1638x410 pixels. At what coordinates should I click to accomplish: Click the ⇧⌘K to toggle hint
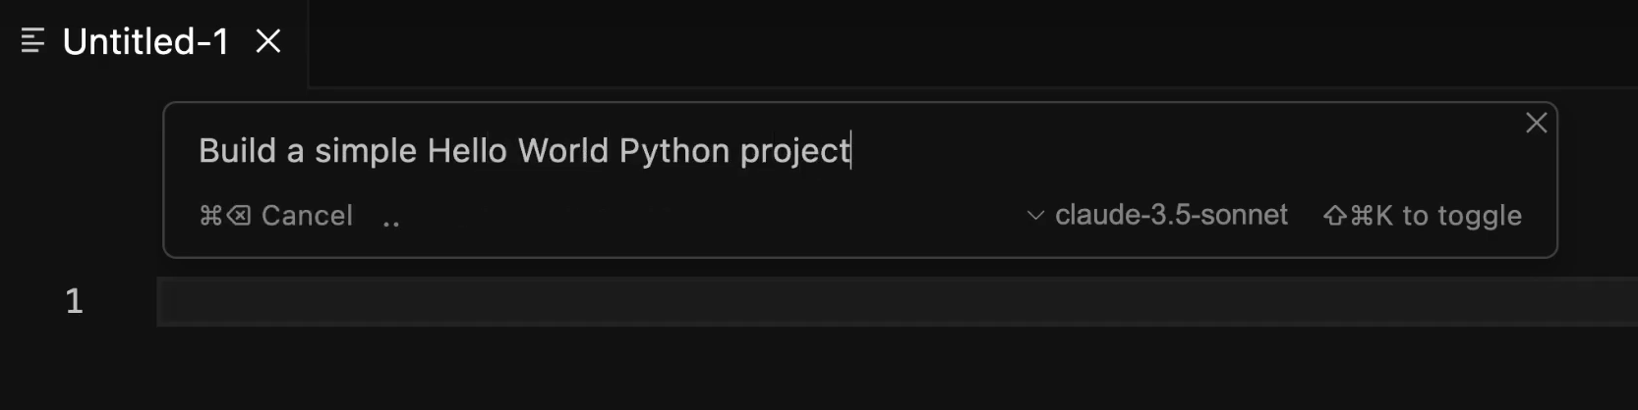(x=1423, y=216)
